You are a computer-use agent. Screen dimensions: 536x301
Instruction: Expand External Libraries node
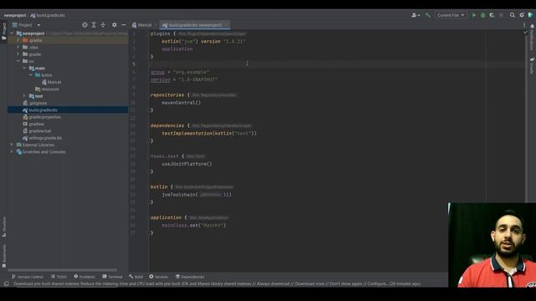click(12, 145)
